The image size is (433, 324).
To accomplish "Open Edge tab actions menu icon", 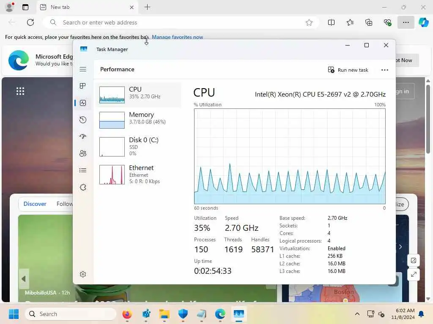I will pyautogui.click(x=25, y=7).
